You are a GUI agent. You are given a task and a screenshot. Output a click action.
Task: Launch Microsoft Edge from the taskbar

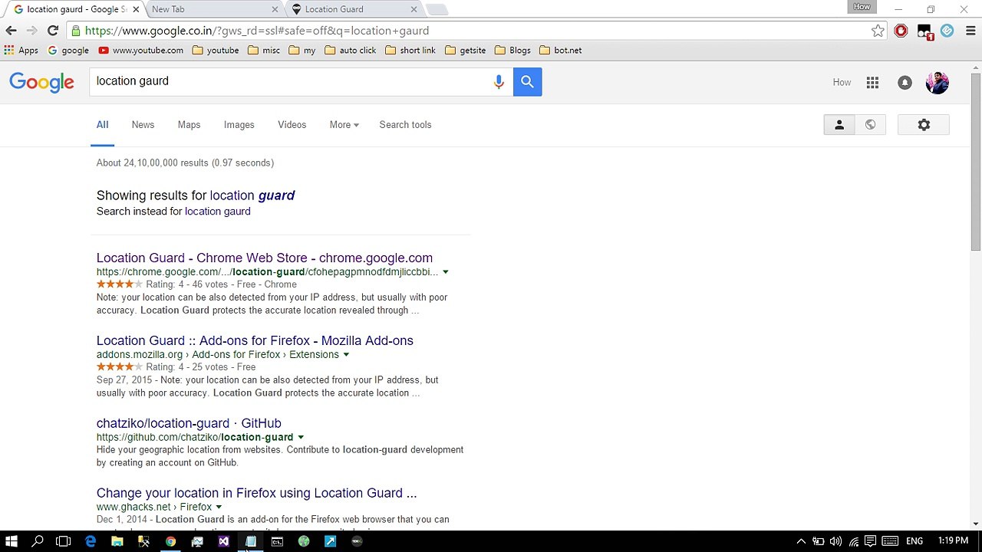pos(91,541)
